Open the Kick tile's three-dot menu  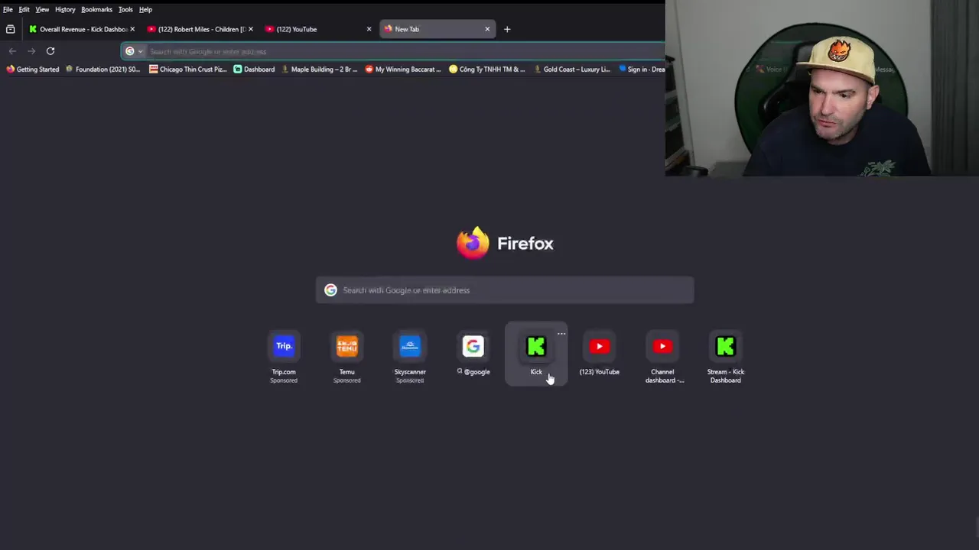coord(561,334)
